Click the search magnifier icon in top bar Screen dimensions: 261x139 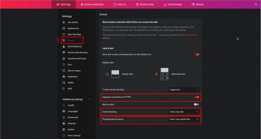[x=256, y=4]
